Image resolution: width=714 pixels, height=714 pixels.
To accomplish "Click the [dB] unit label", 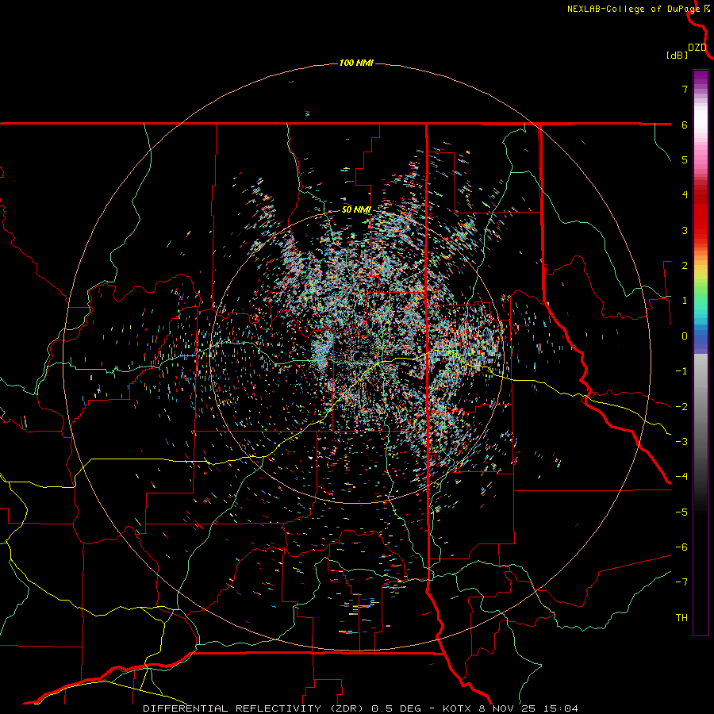I will (678, 55).
